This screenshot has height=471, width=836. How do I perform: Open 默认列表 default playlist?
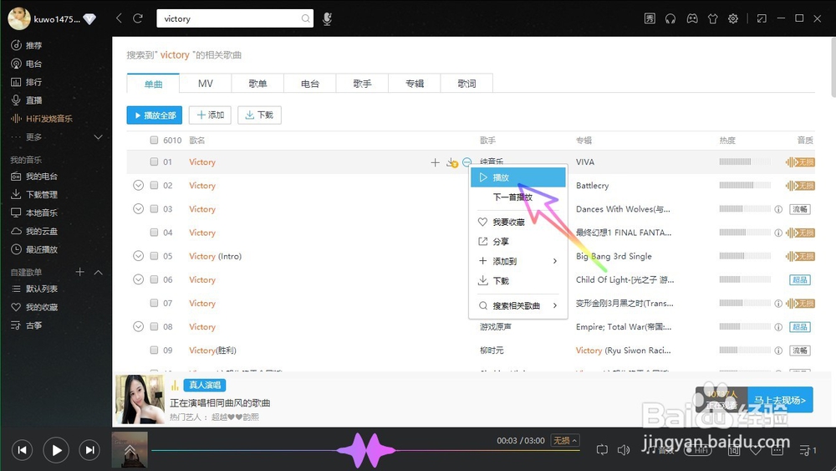pyautogui.click(x=34, y=289)
